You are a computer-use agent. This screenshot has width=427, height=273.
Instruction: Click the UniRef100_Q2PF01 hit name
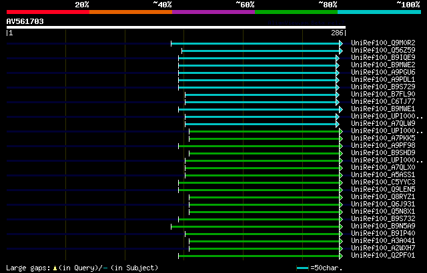click(x=383, y=256)
